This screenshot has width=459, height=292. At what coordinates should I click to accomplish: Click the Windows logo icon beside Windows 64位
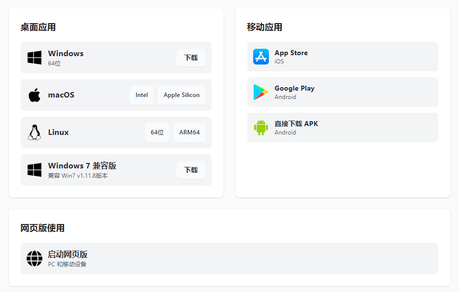click(x=34, y=58)
